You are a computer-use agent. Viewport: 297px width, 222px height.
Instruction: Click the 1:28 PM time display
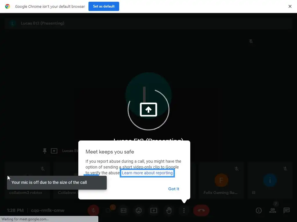pos(15,210)
